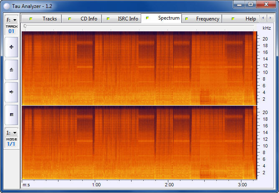
Task: Click the right arrow button in the sidebar
Action: [11, 92]
